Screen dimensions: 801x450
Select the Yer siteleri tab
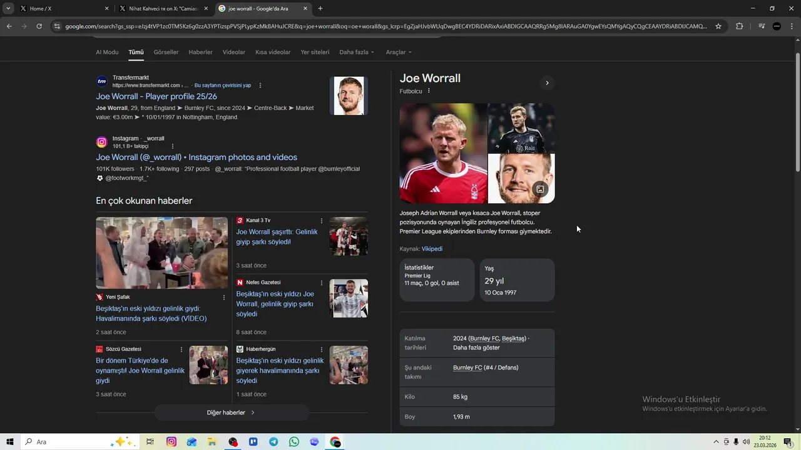point(315,52)
